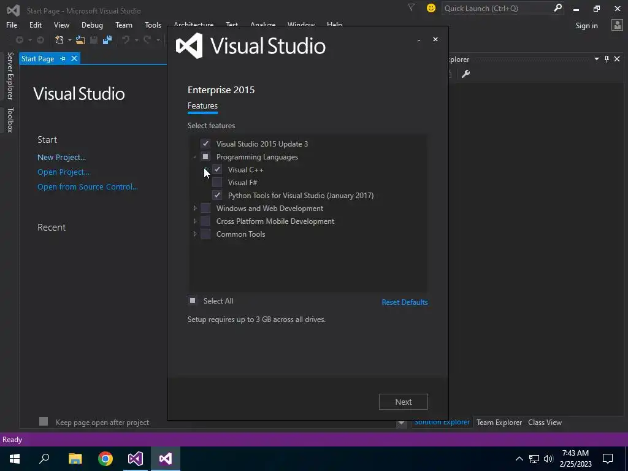Click the pin icon on Start Page tab
The height and width of the screenshot is (471, 628).
click(x=63, y=58)
